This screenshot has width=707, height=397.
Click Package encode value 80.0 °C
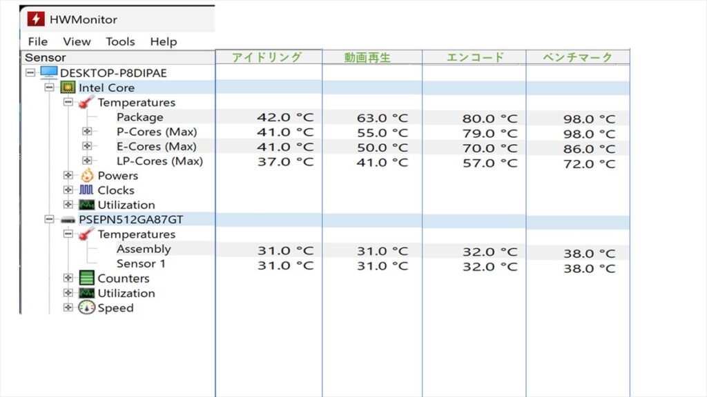coord(490,119)
